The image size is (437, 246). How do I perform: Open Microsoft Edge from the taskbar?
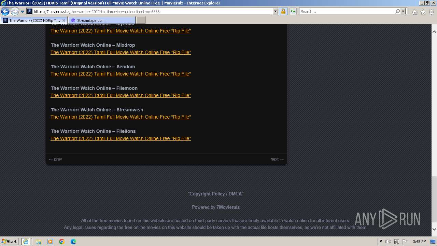tap(73, 242)
